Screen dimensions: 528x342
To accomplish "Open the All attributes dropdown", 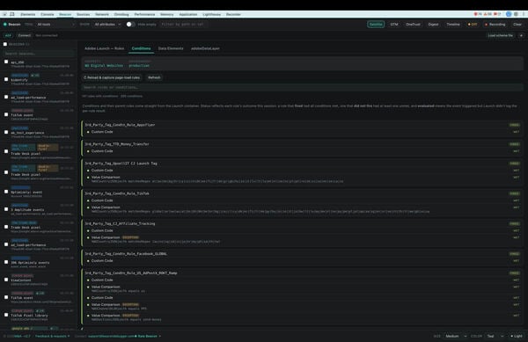I will point(107,25).
